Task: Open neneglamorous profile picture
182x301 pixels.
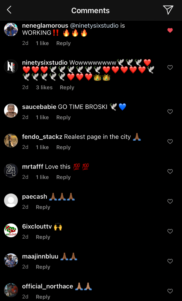Action: tap(11, 29)
